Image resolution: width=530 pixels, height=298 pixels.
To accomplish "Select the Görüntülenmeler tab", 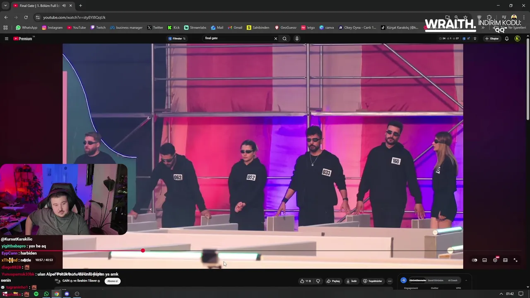I will [x=417, y=280].
